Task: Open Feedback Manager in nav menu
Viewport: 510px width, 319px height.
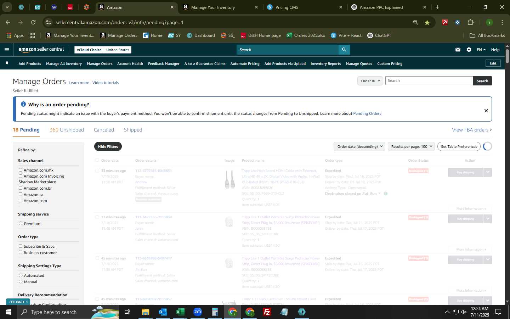Action: pos(164,64)
